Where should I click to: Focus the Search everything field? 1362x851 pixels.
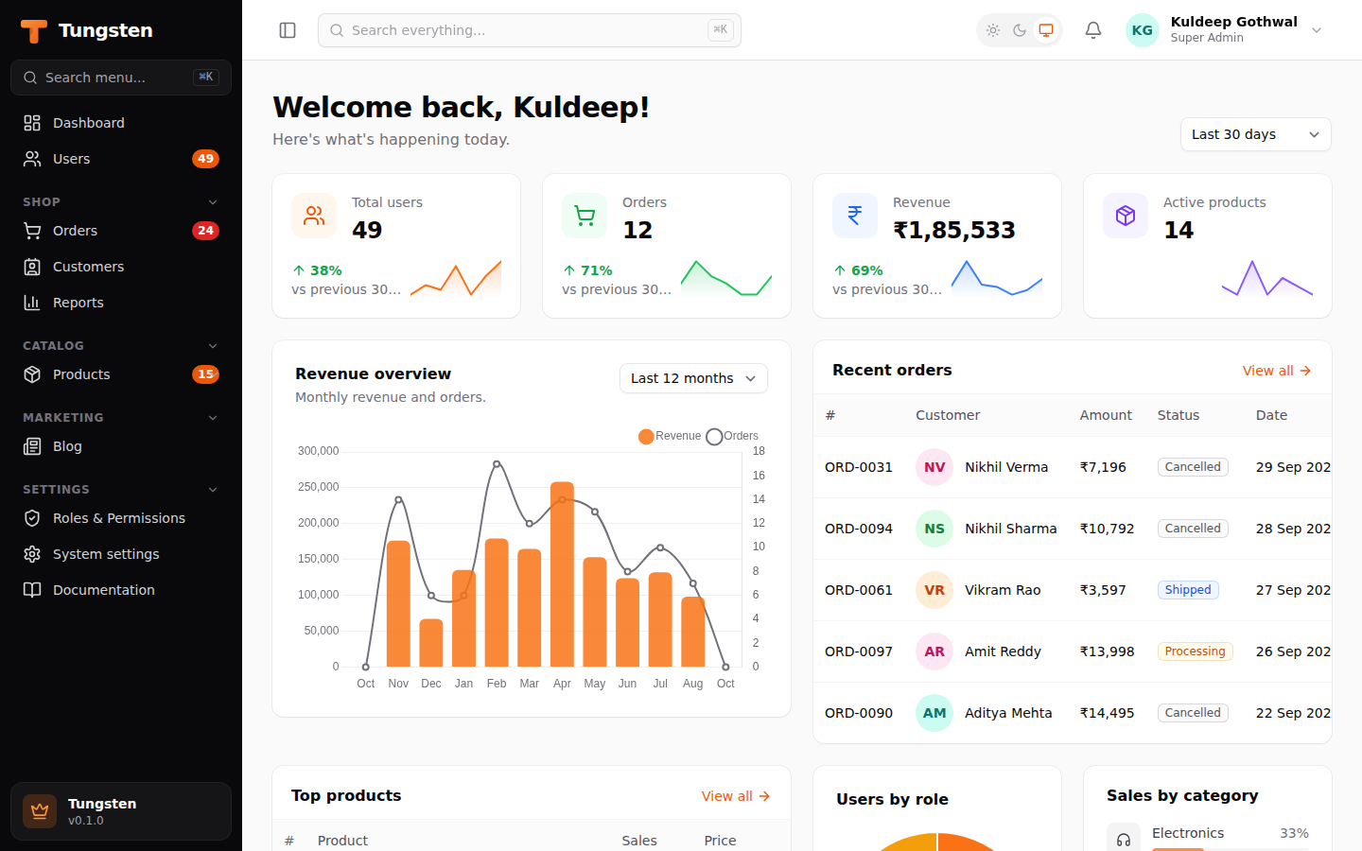[x=530, y=30]
